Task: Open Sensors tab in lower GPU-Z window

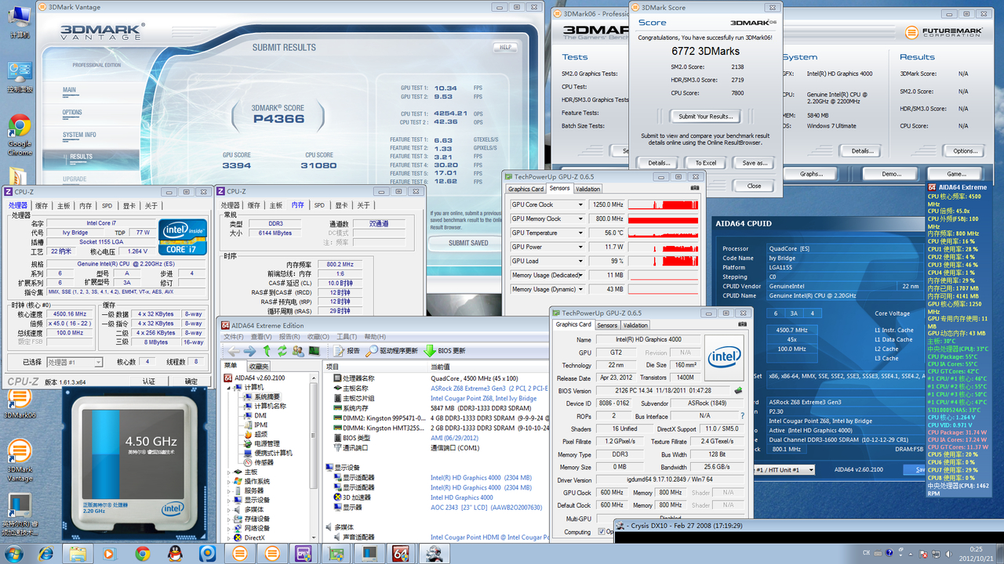Action: [x=607, y=325]
